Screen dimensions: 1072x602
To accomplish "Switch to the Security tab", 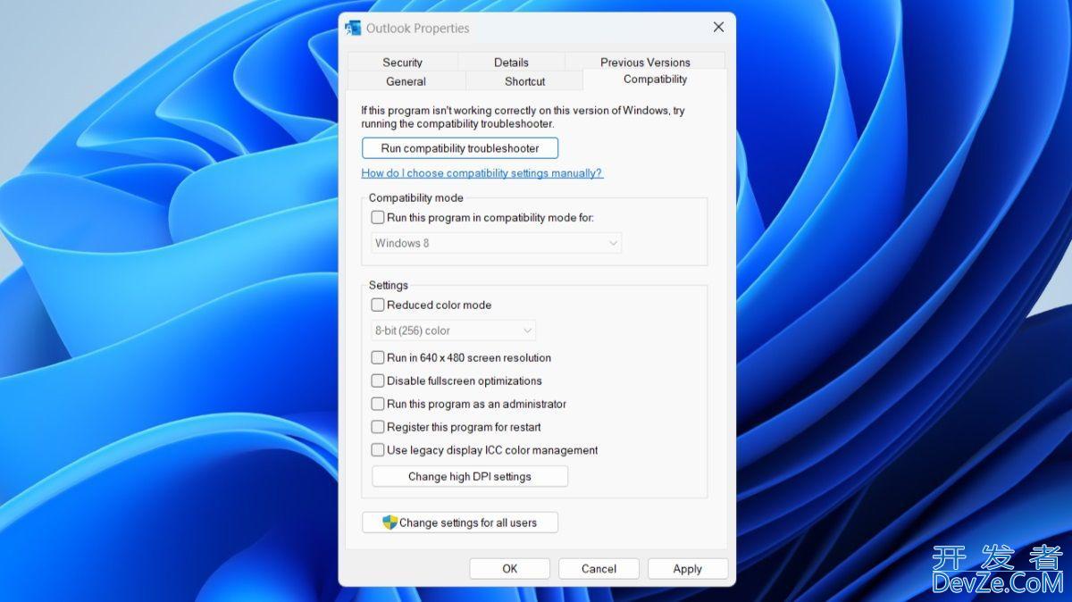I will click(402, 63).
